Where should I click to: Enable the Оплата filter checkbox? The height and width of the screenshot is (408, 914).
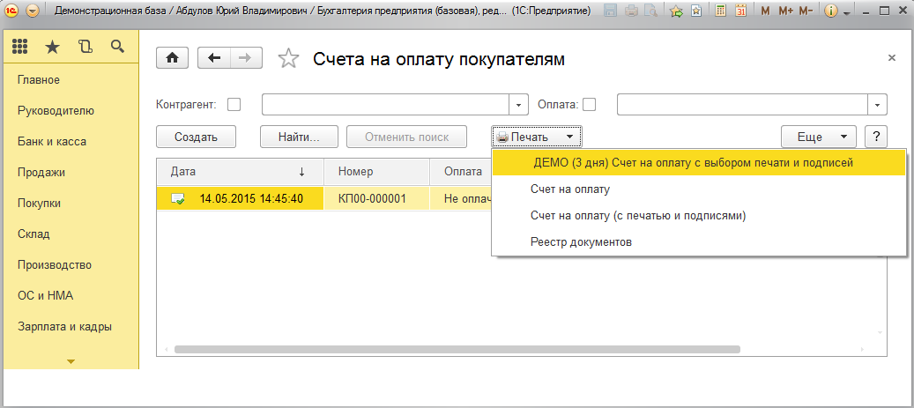click(x=590, y=104)
